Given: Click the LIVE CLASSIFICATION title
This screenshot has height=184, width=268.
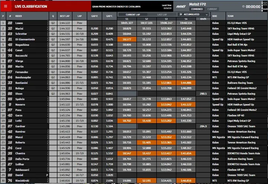Looking at the screenshot, I should coord(31,6).
